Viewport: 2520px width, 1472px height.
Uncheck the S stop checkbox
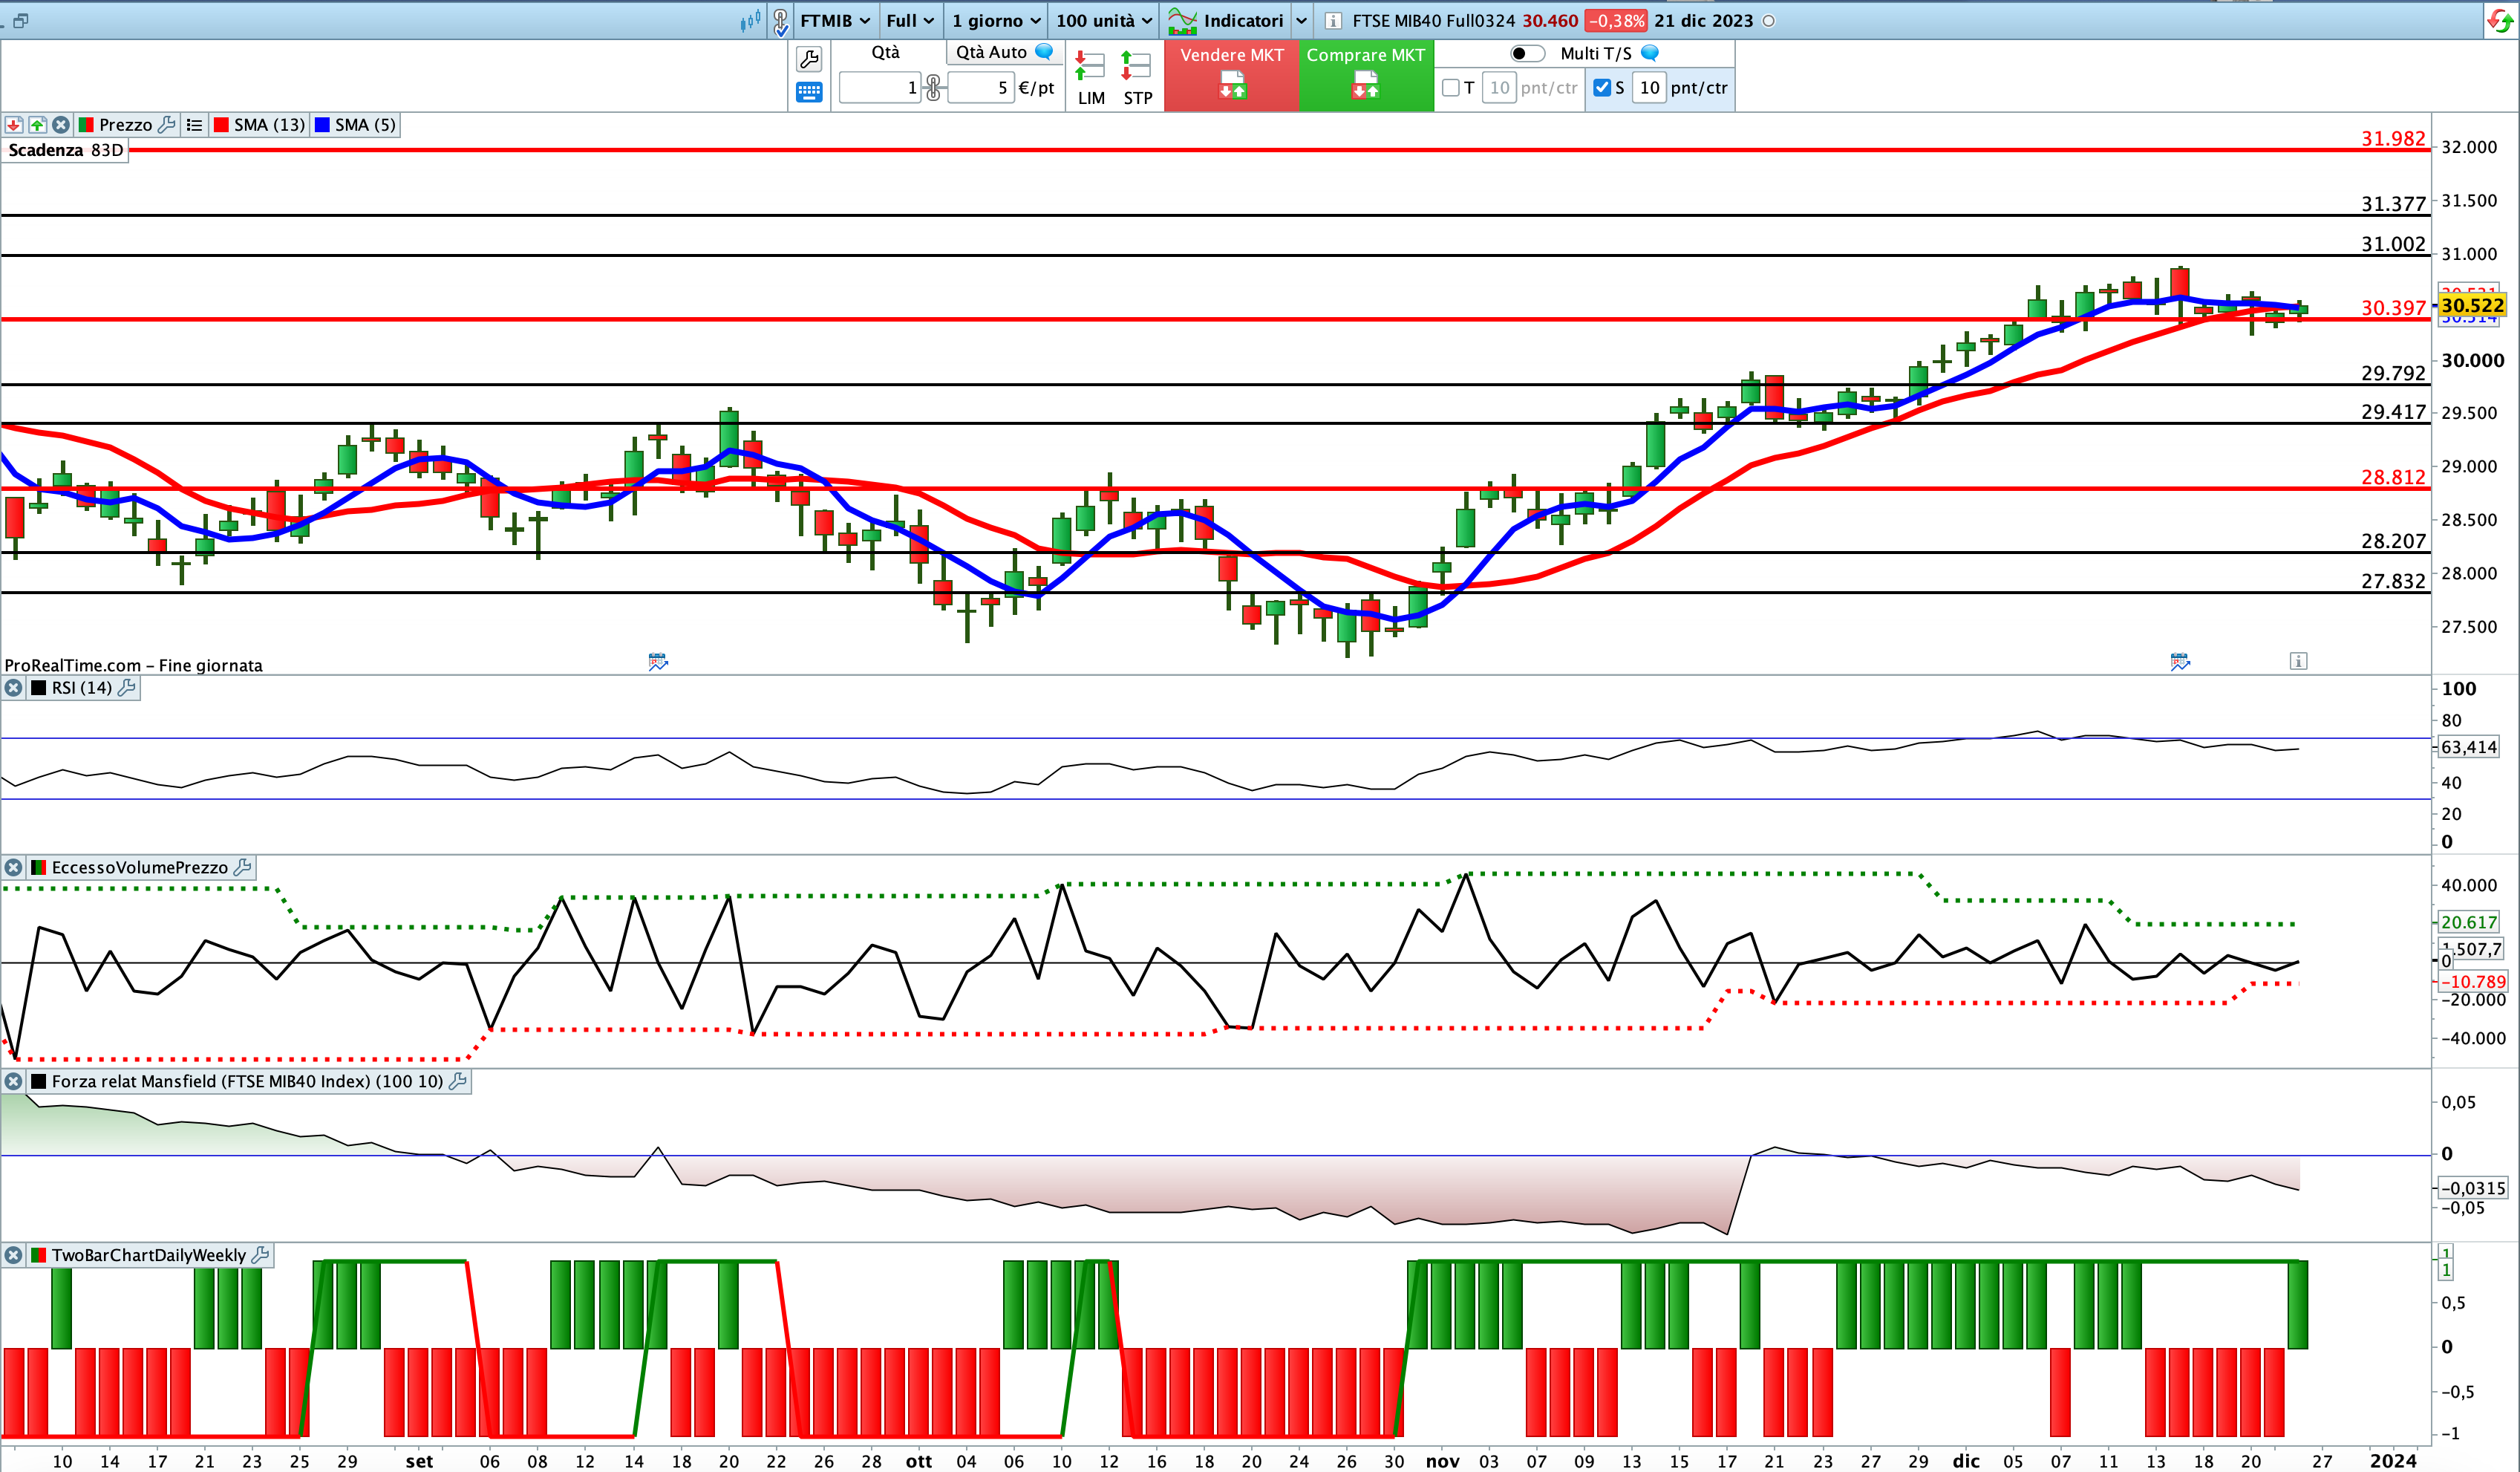coord(1602,88)
